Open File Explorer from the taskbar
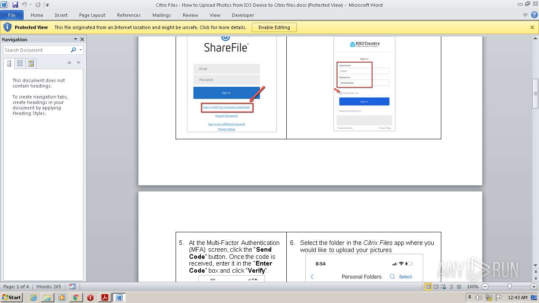Screen dimensions: 539x303 [48, 298]
